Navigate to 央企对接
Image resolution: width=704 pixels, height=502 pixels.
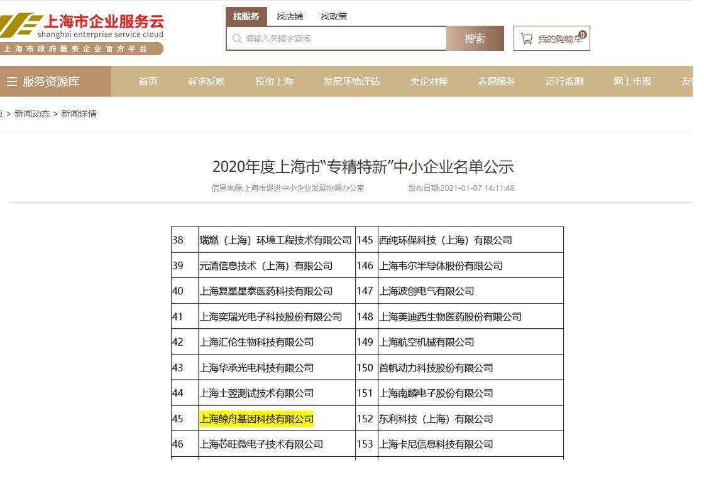428,81
